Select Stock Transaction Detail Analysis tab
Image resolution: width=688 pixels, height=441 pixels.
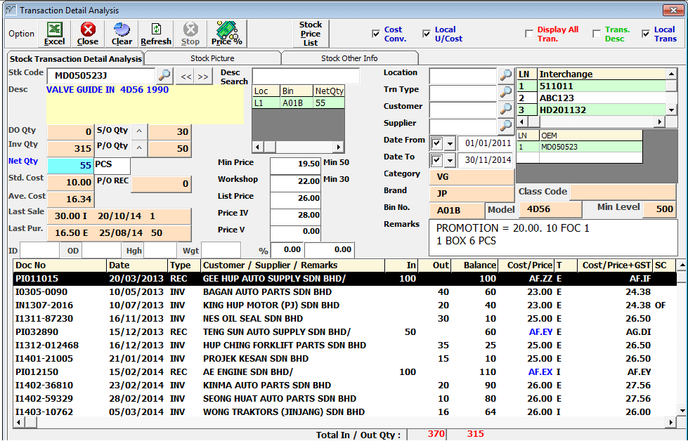(76, 59)
